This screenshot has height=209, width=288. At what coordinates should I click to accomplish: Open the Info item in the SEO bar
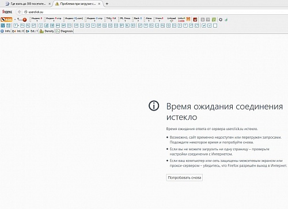[x=6, y=31]
